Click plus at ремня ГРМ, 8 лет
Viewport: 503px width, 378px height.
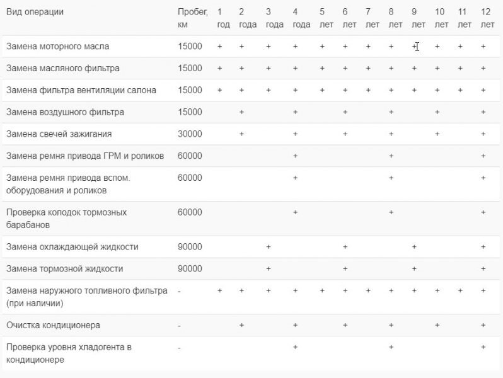[x=391, y=156]
